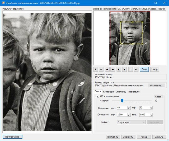Click the 'Лицо' button
Viewport: 169px width, 141px height.
[x=144, y=69]
